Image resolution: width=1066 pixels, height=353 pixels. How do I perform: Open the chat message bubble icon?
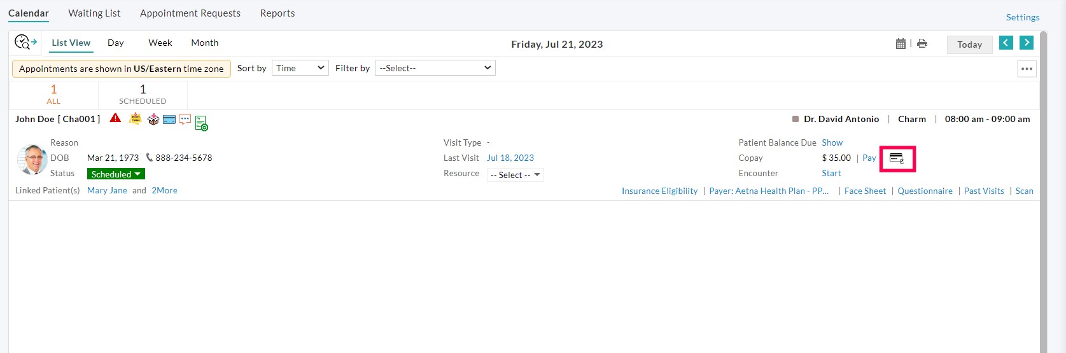pos(185,119)
